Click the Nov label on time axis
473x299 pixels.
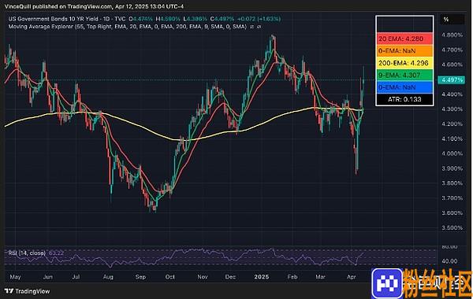click(x=203, y=277)
